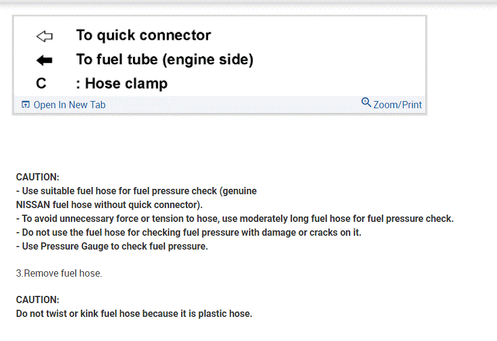Click the solid black left arrow symbol
497x341 pixels.
point(44,60)
